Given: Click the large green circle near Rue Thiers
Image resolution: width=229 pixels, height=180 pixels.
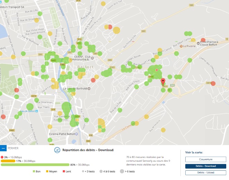Looking at the screenshot, I should point(67,107).
